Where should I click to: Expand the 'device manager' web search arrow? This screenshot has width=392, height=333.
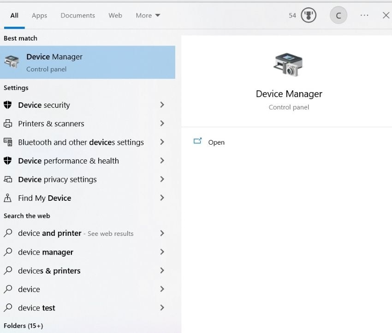pos(162,252)
